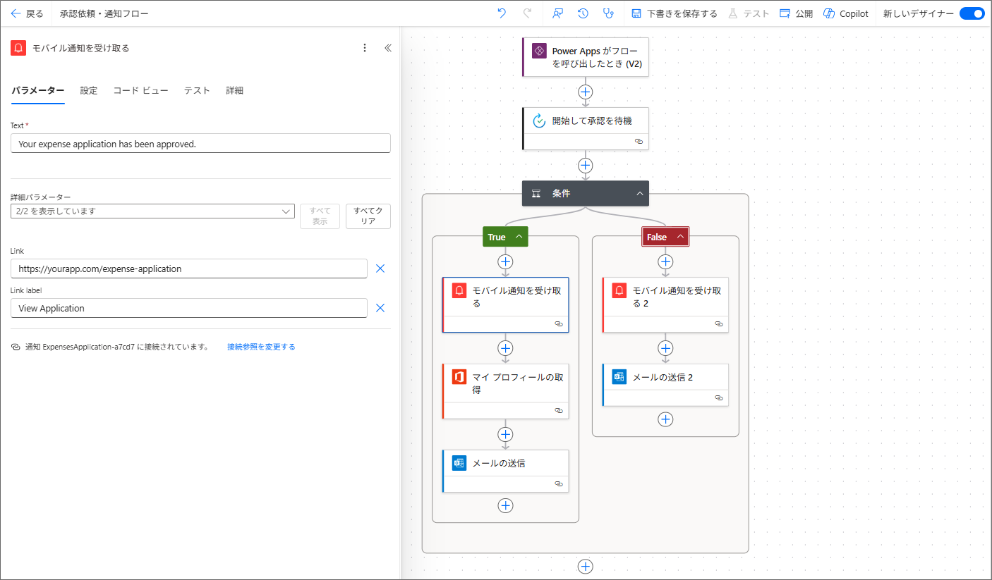Collapse the False branch

click(679, 237)
